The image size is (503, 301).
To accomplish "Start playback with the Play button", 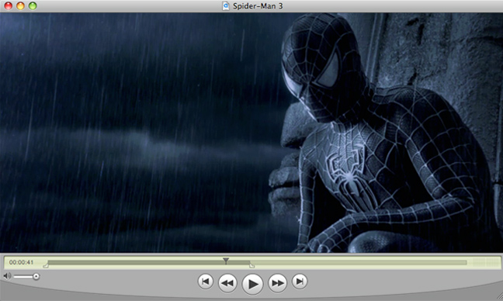I will tap(253, 284).
